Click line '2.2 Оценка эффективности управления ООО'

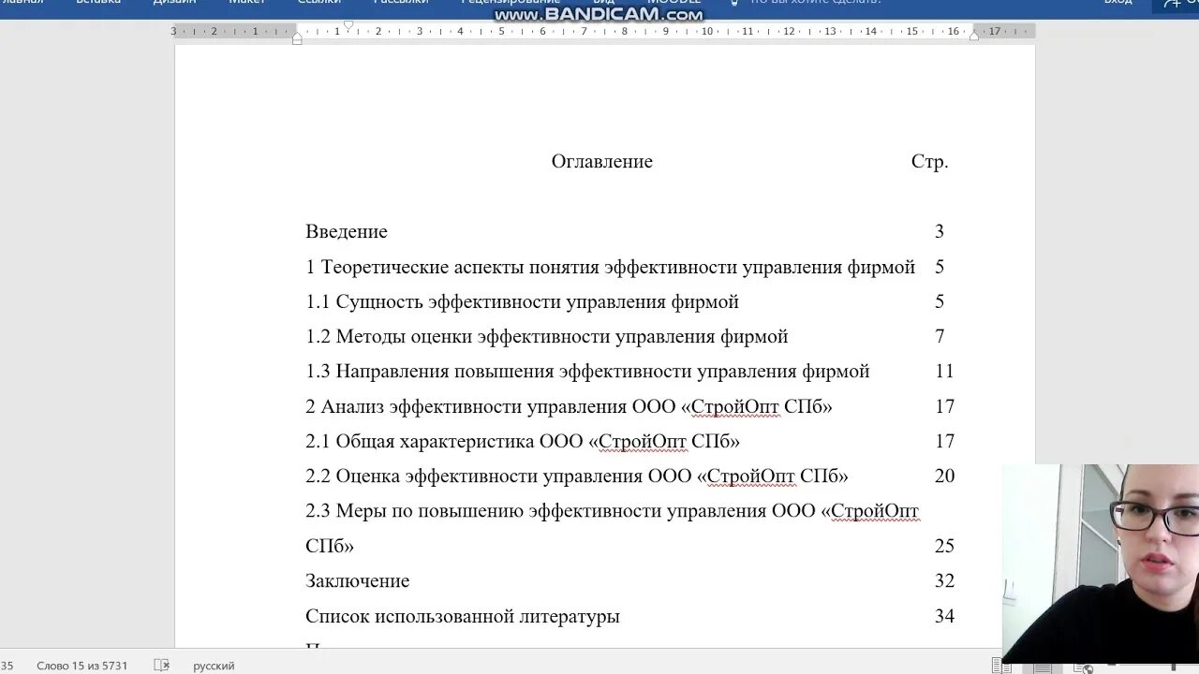click(576, 476)
